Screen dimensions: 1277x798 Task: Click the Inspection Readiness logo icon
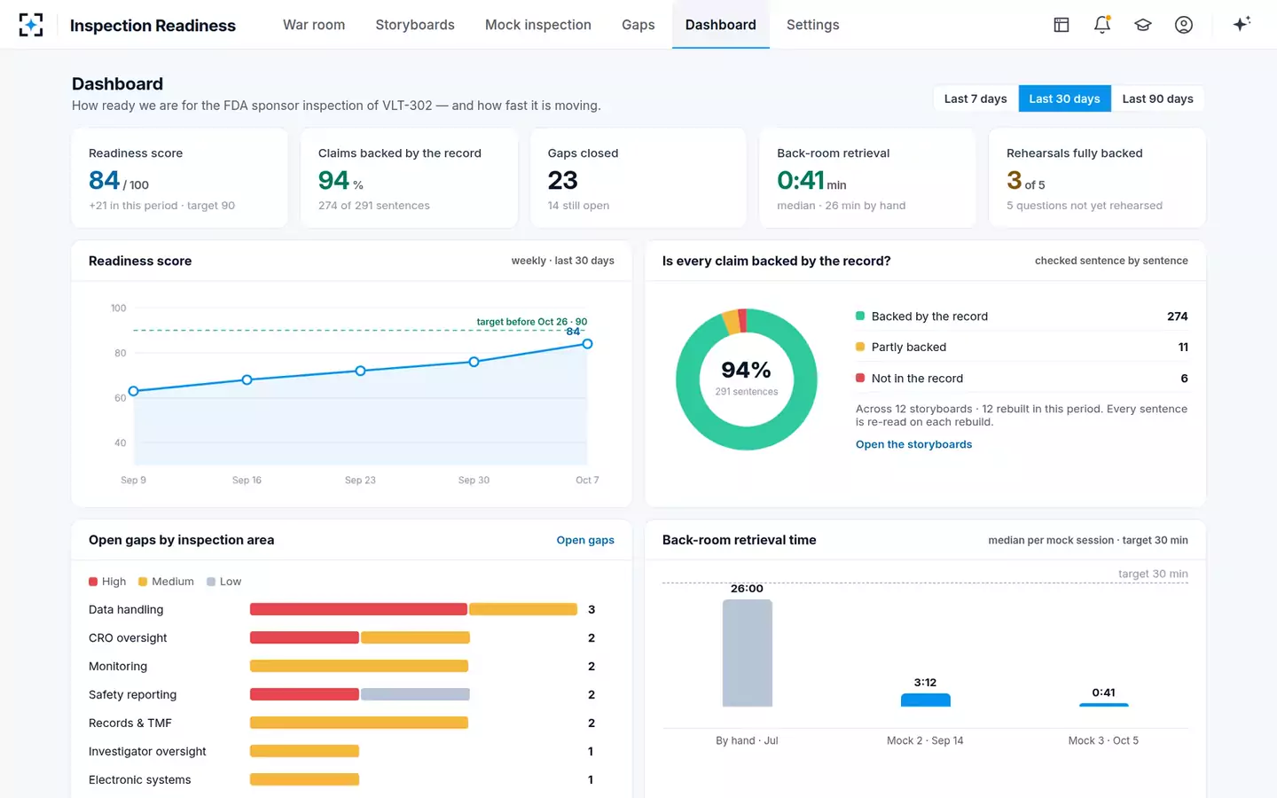[31, 25]
